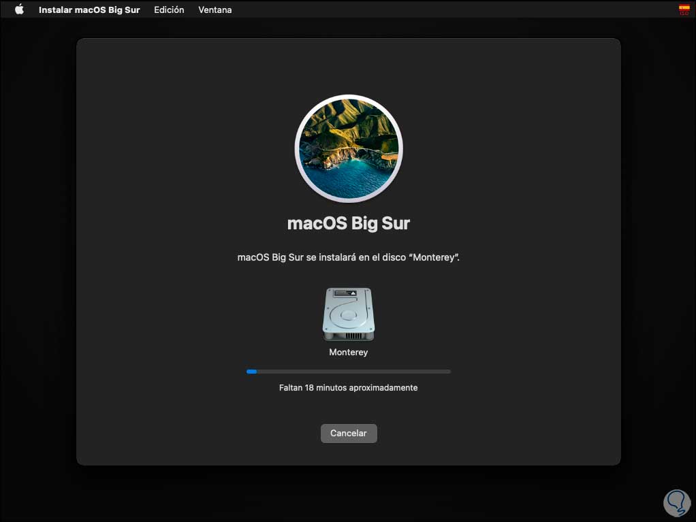Open the Instalar macOS Big Sur menu
The width and height of the screenshot is (696, 522).
pos(89,10)
